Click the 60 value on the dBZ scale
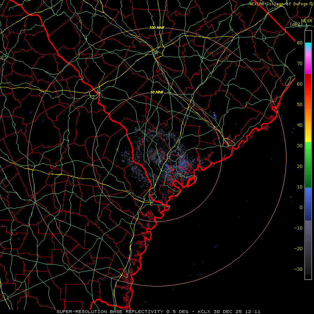314x314 pixels. (x=300, y=84)
